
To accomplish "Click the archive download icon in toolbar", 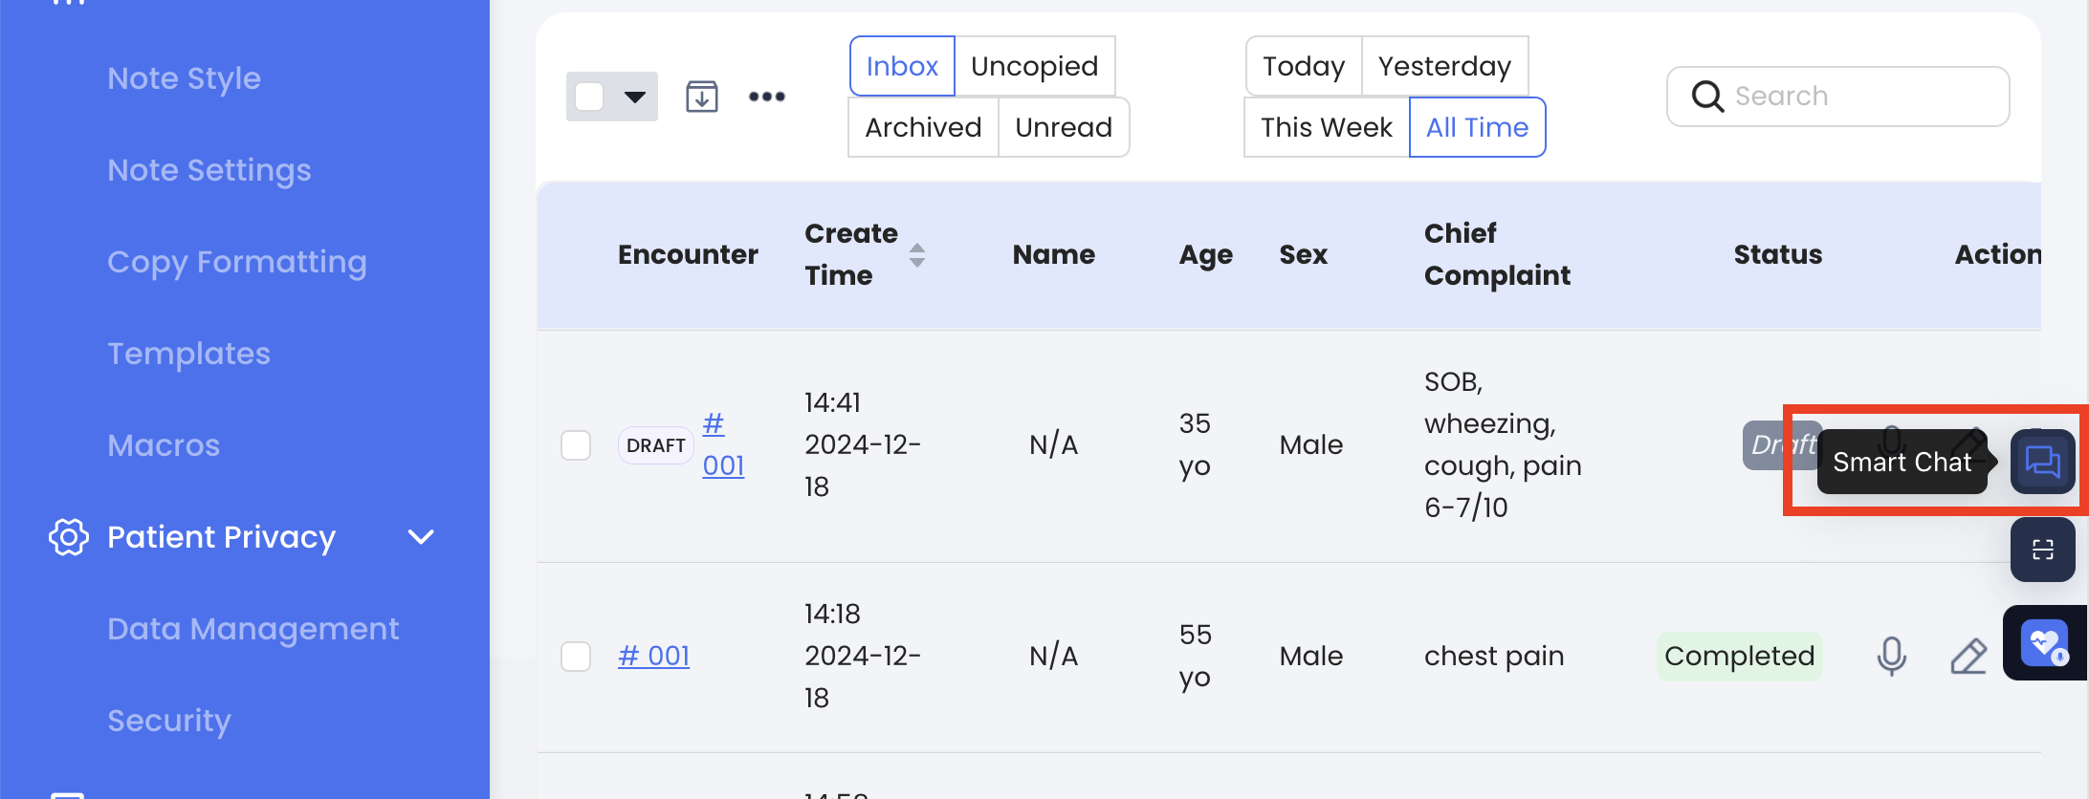I will tap(702, 97).
